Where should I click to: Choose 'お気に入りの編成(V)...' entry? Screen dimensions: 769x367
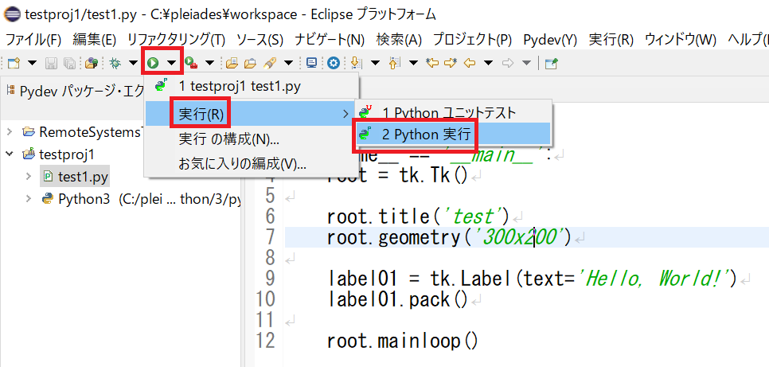(252, 164)
